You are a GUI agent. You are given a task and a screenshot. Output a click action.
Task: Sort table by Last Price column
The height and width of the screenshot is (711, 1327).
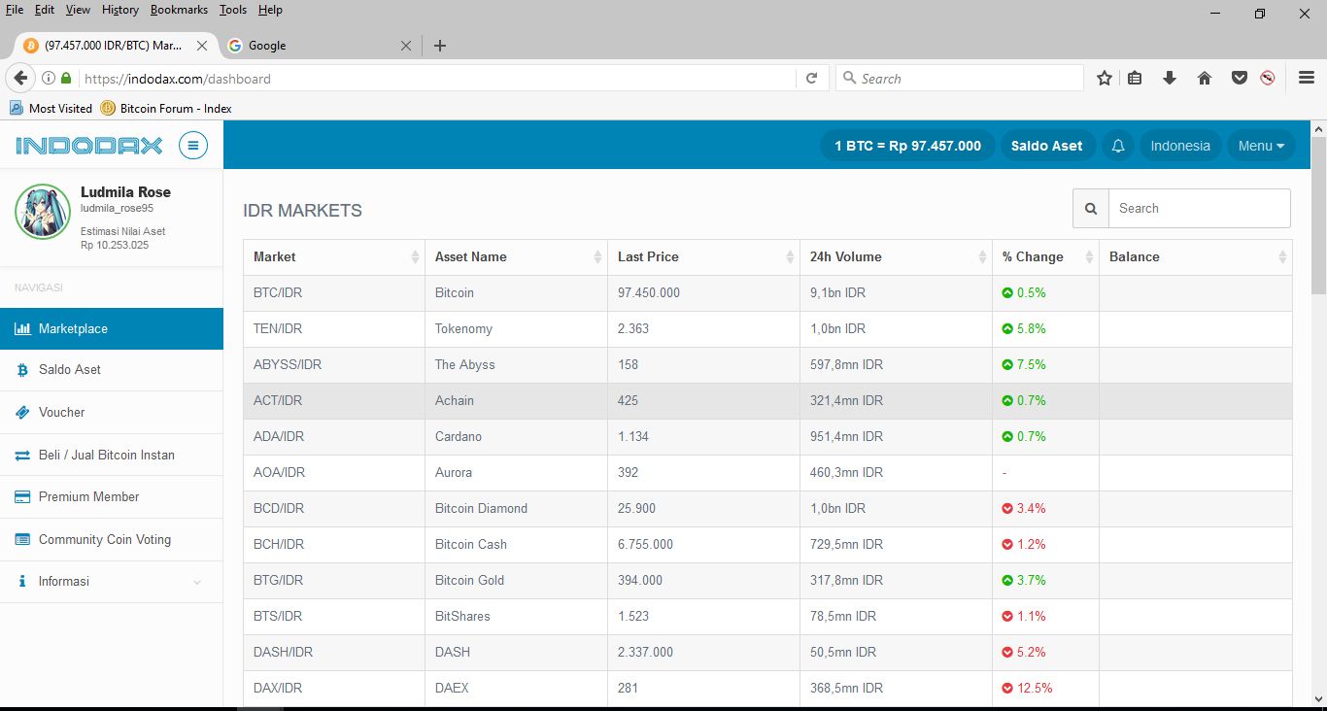pyautogui.click(x=704, y=257)
